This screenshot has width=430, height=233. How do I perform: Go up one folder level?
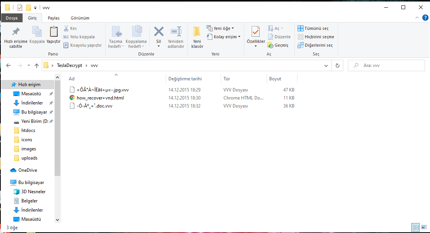37,65
